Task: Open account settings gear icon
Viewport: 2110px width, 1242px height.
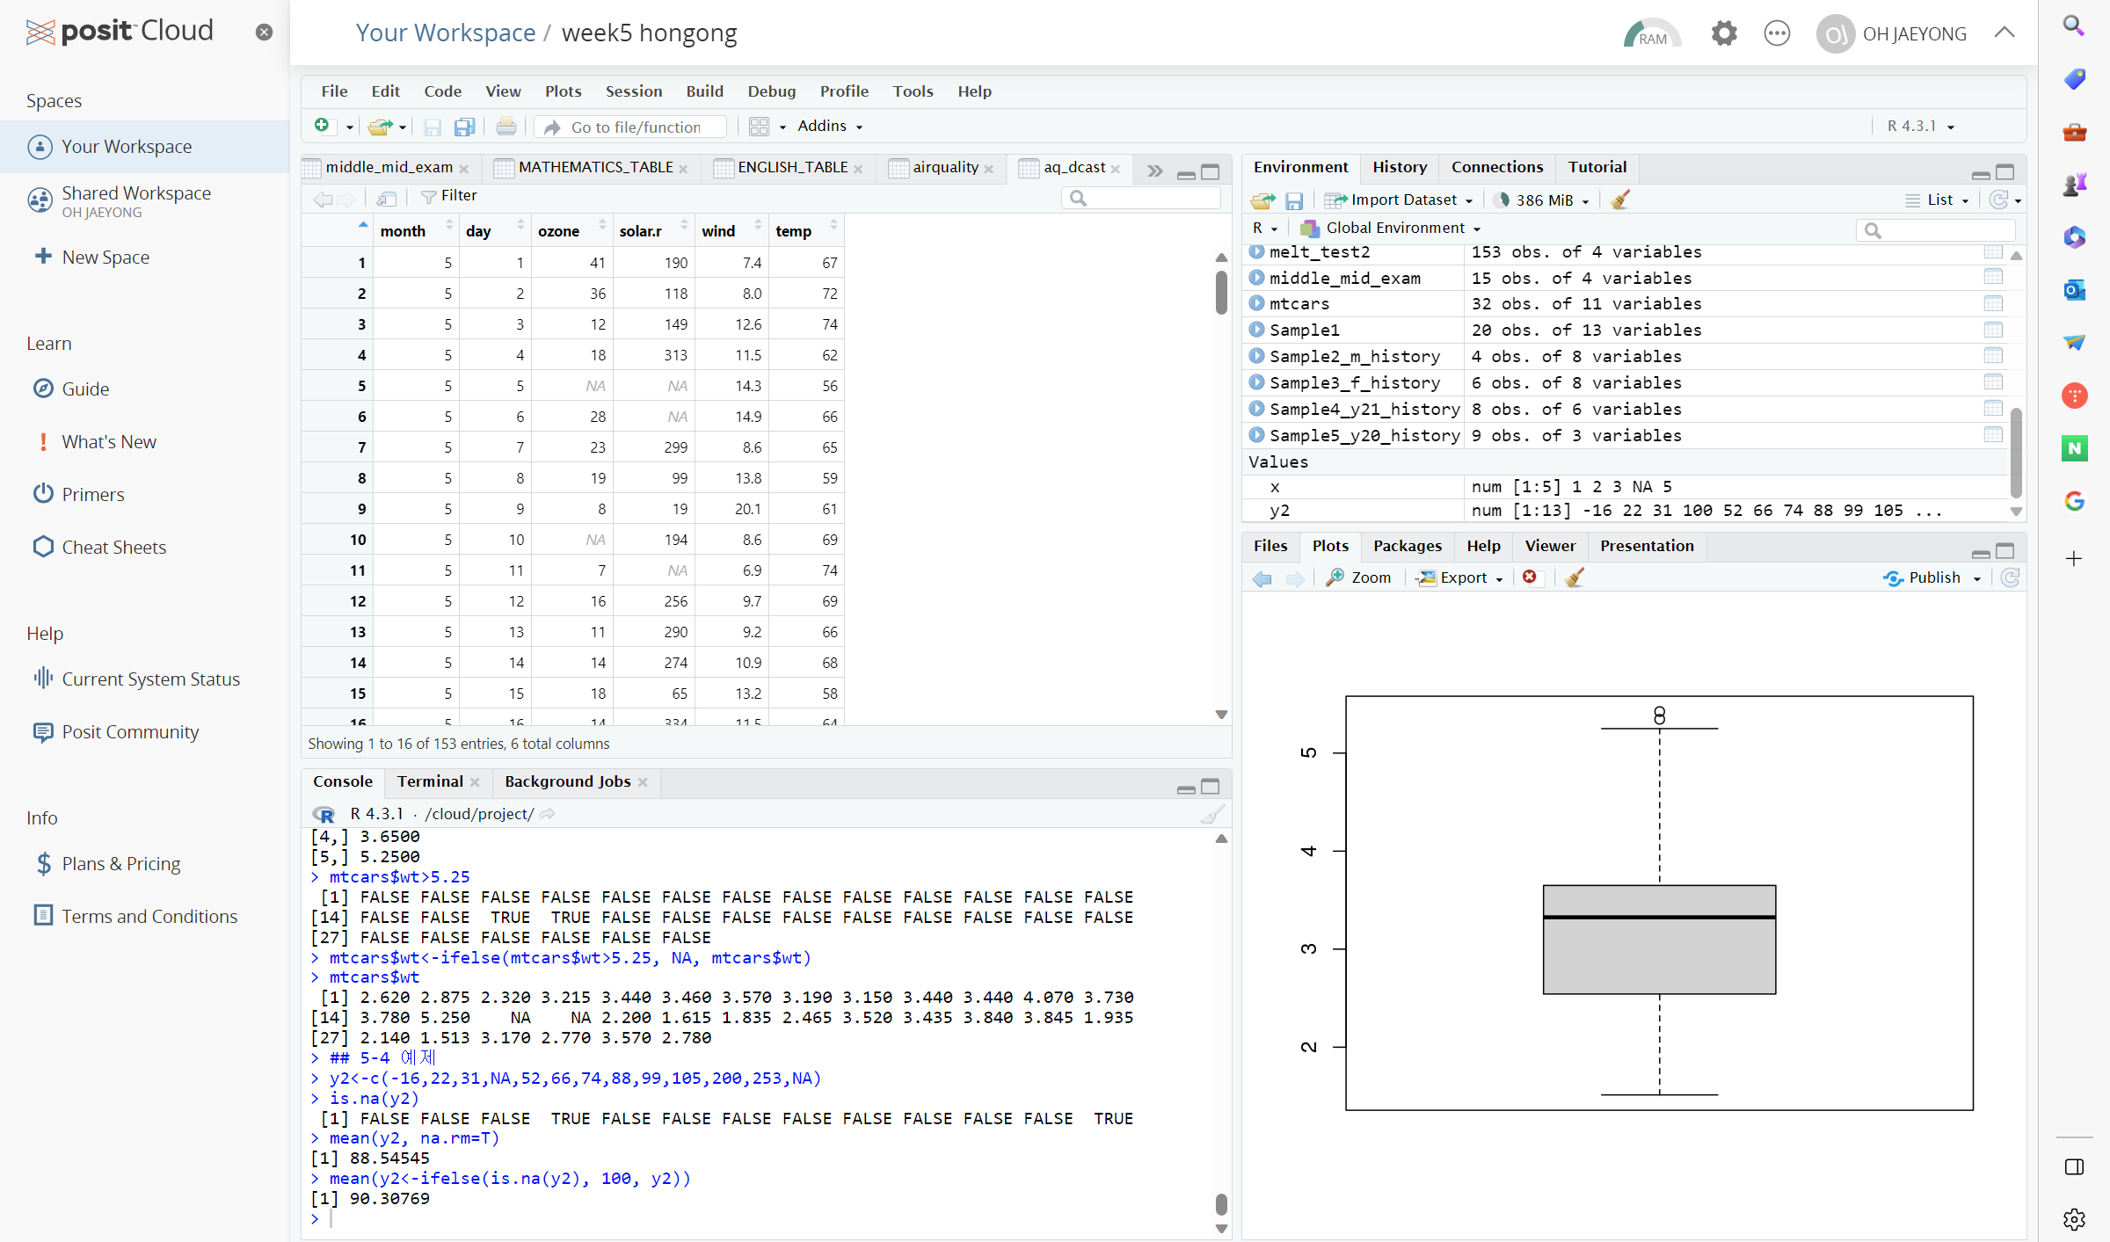Action: (1723, 33)
